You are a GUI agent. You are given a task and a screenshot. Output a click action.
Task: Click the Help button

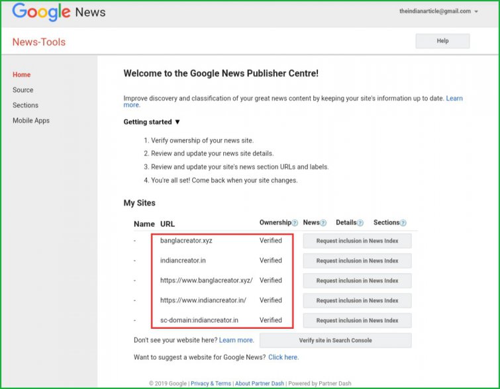[x=442, y=41]
